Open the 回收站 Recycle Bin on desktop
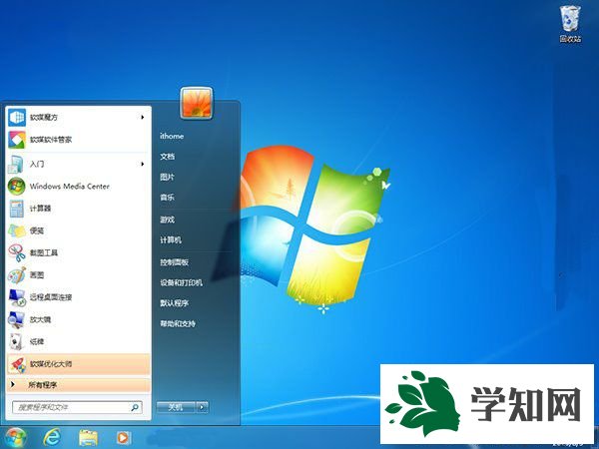Screen dimensions: 599x449 click(x=570, y=24)
